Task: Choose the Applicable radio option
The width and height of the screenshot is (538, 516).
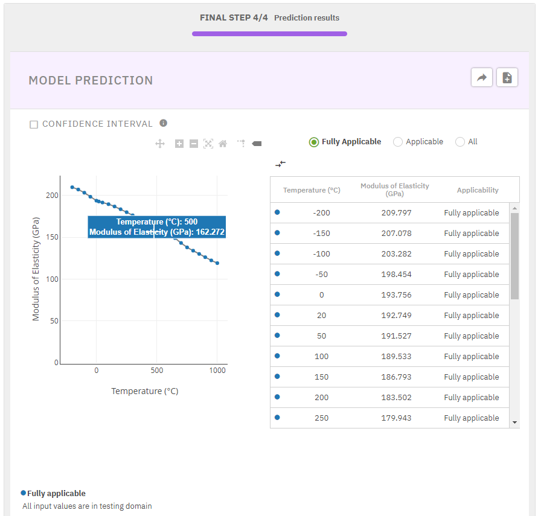Action: 397,142
